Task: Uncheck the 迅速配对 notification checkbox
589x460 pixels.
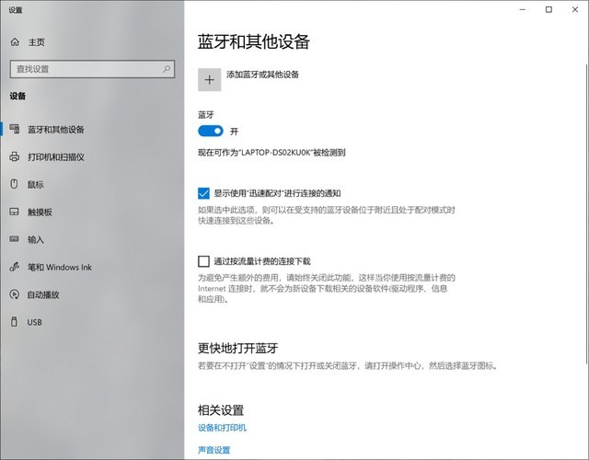Action: (x=203, y=193)
